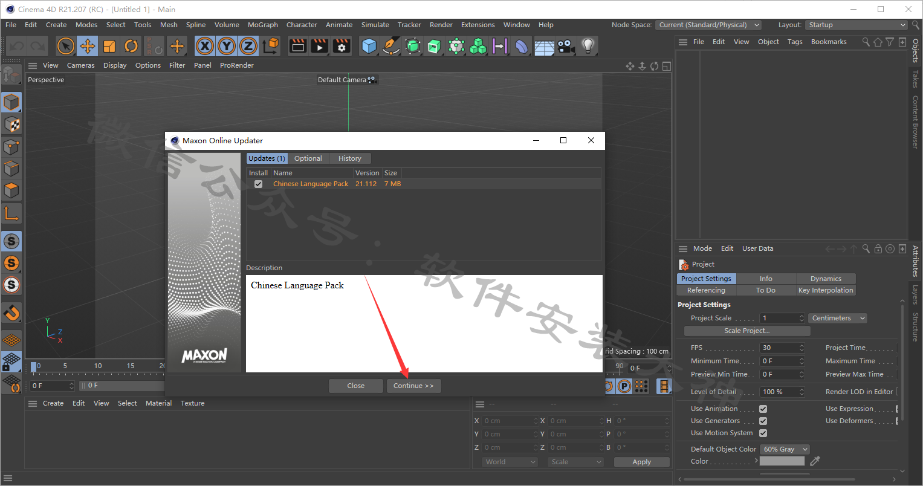Switch to the Optional tab in updater
The width and height of the screenshot is (923, 486).
(x=308, y=158)
